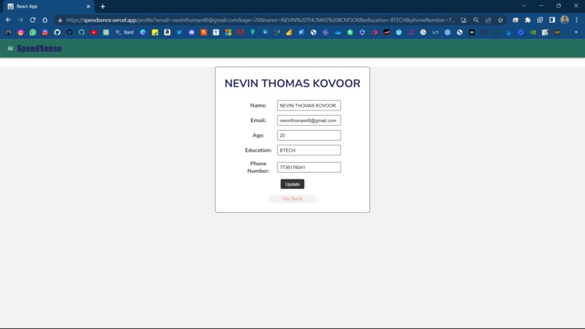The image size is (585, 329).
Task: Open the YouTube bookmark
Action: [94, 33]
